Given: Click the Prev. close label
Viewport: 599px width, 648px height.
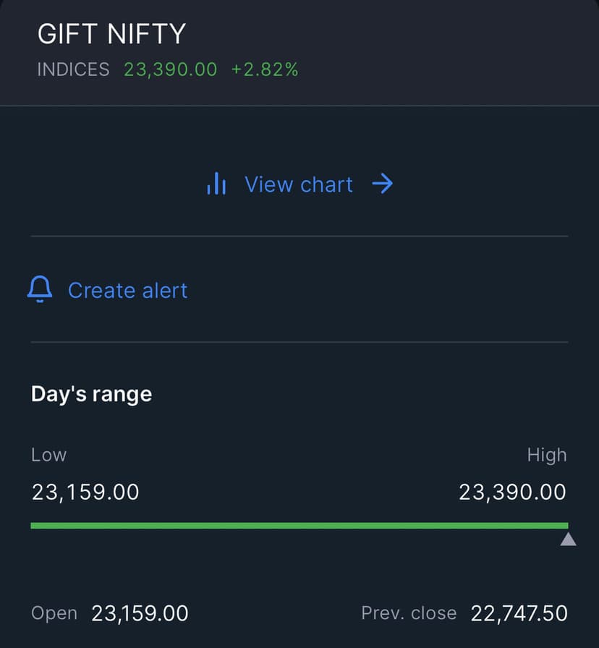Looking at the screenshot, I should pos(409,613).
